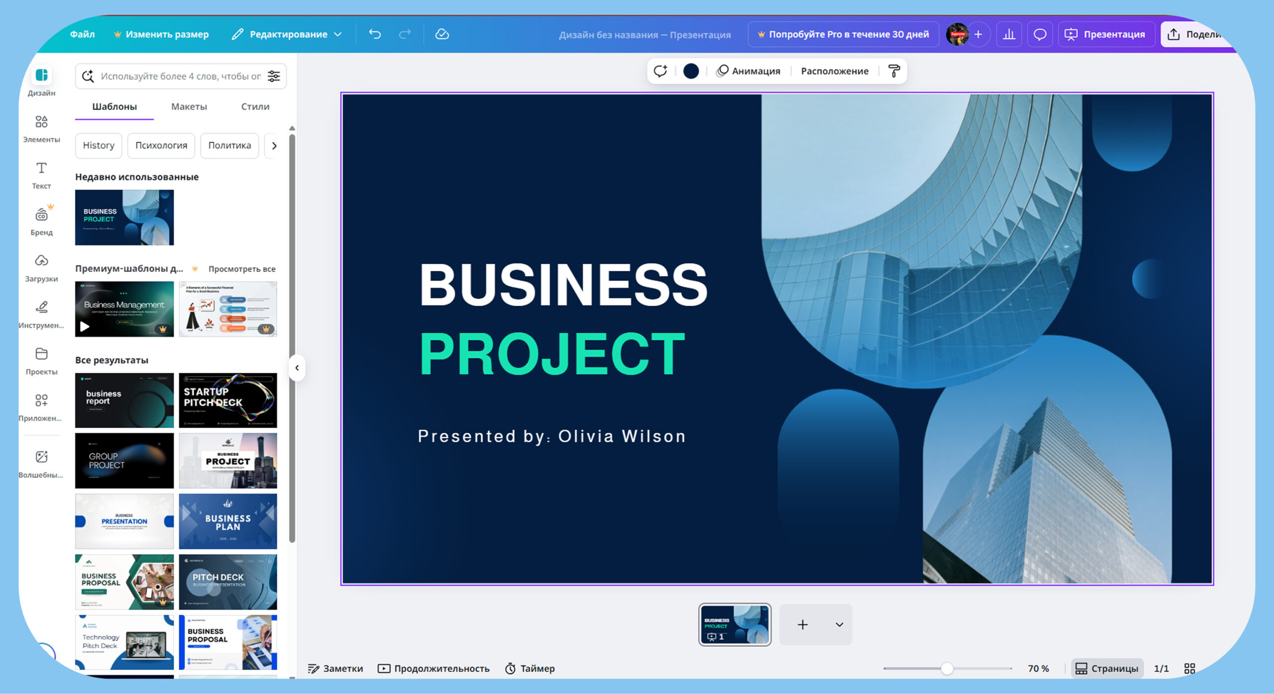Open the add-page options chevron
The image size is (1274, 694).
[x=839, y=624]
